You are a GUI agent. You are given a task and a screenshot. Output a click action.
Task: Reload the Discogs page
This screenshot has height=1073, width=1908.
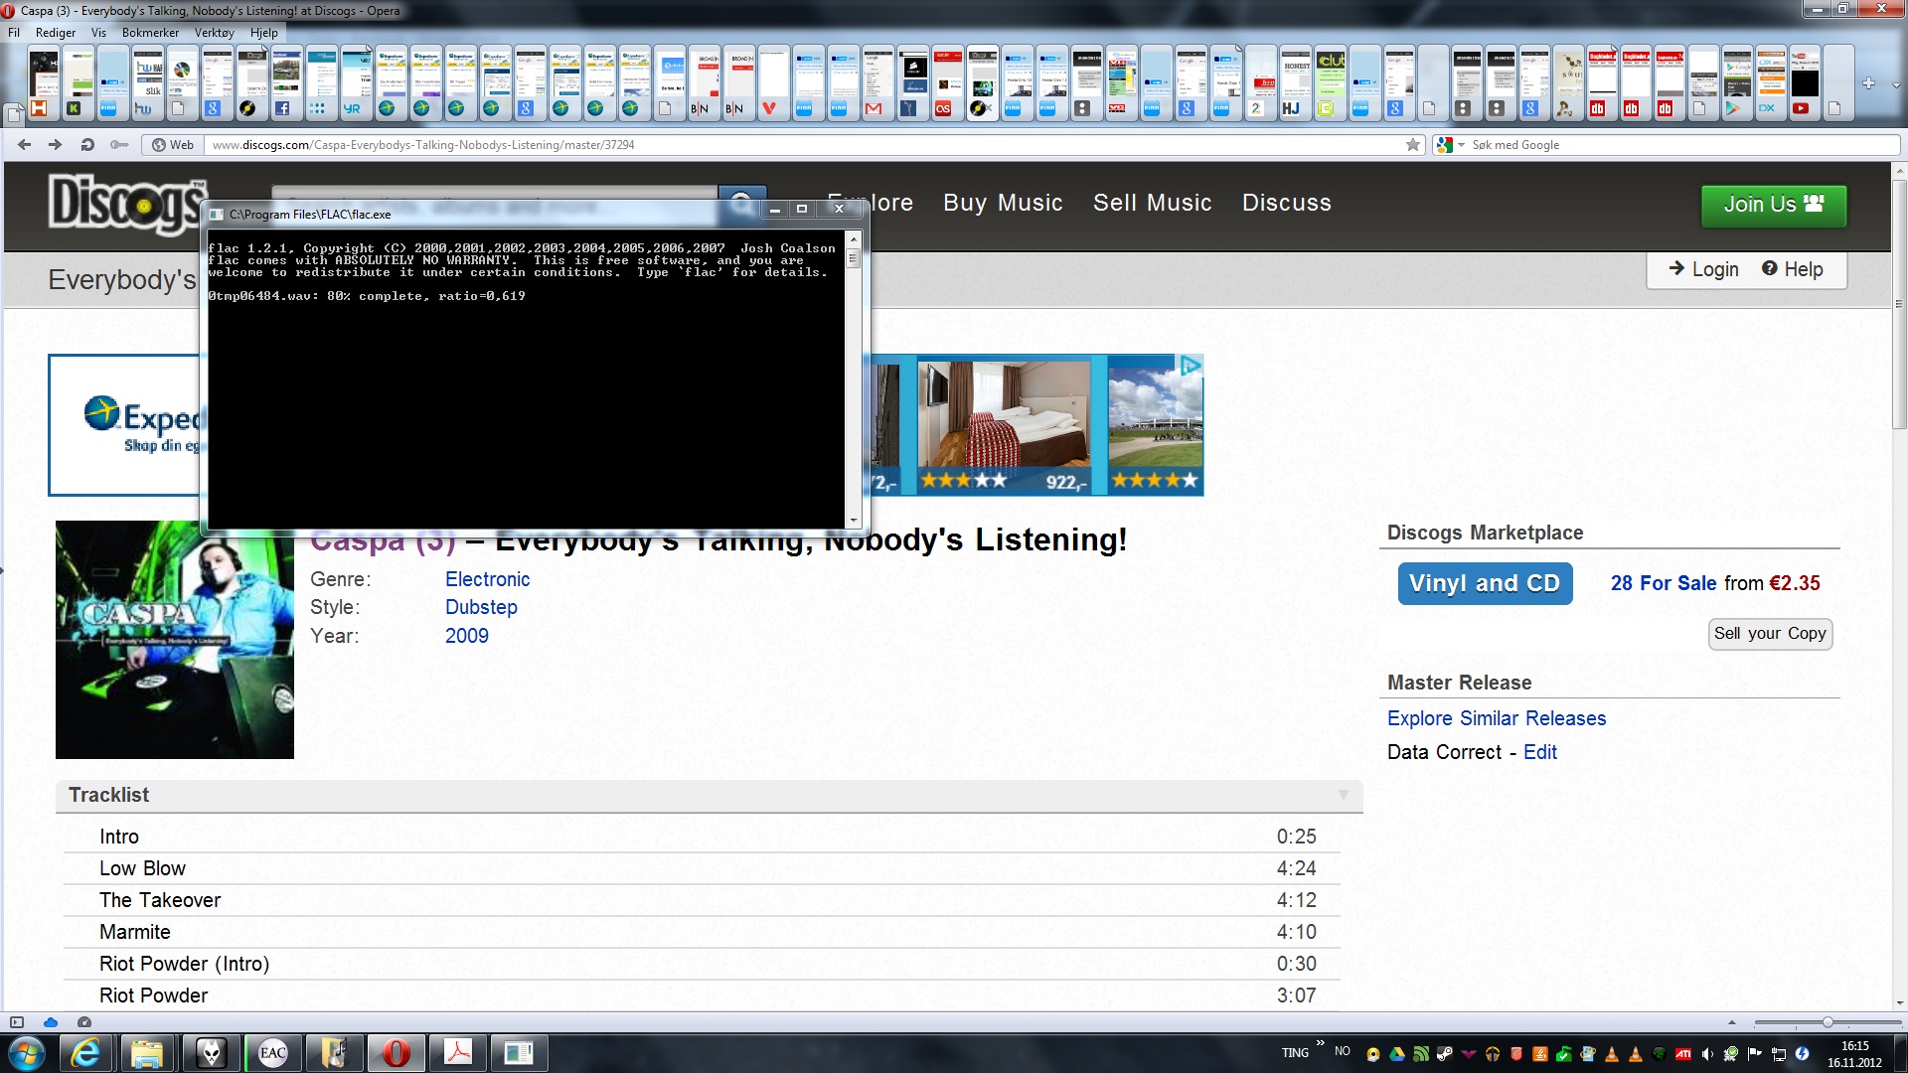[87, 145]
